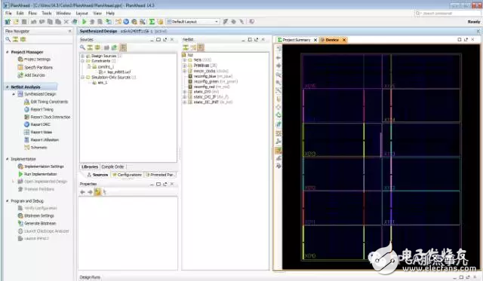The width and height of the screenshot is (483, 281).
Task: Close the Project Summary tab
Action: pyautogui.click(x=315, y=40)
